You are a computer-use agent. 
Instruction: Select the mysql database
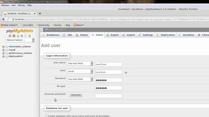point(12,50)
